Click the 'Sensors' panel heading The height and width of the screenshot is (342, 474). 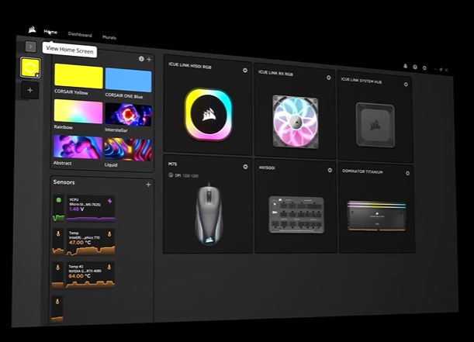(64, 182)
